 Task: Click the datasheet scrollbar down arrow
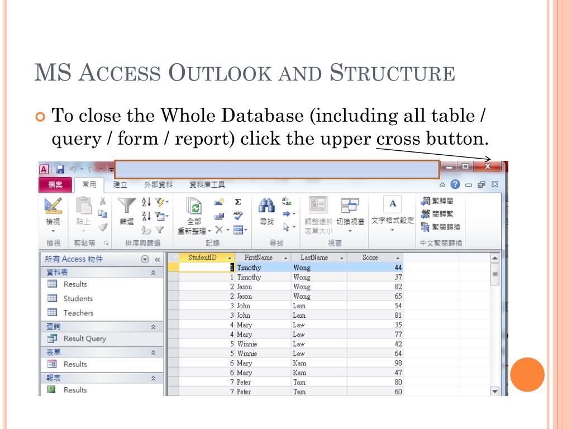pyautogui.click(x=495, y=392)
